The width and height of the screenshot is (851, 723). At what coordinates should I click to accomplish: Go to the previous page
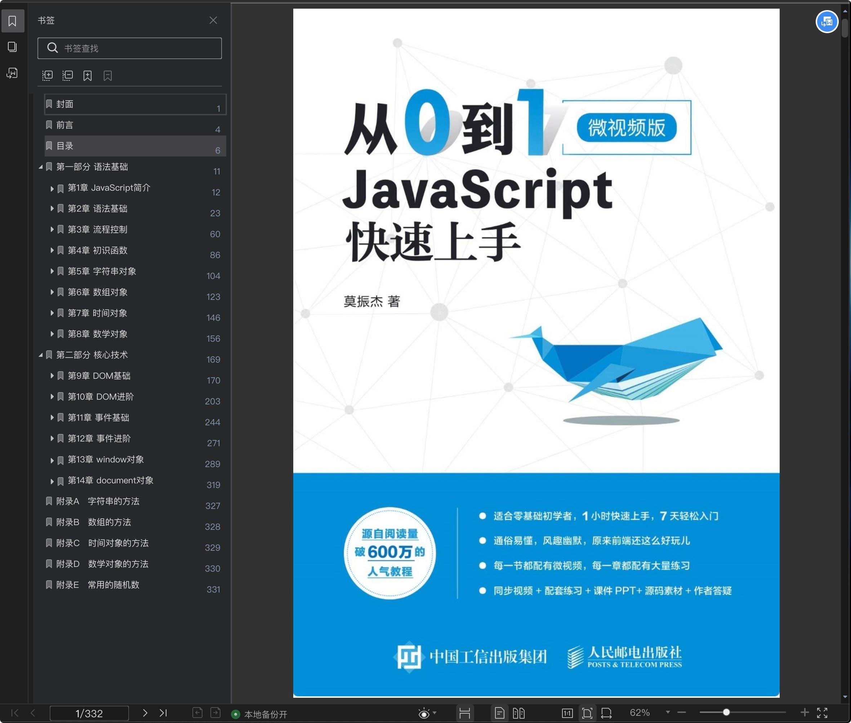point(33,713)
